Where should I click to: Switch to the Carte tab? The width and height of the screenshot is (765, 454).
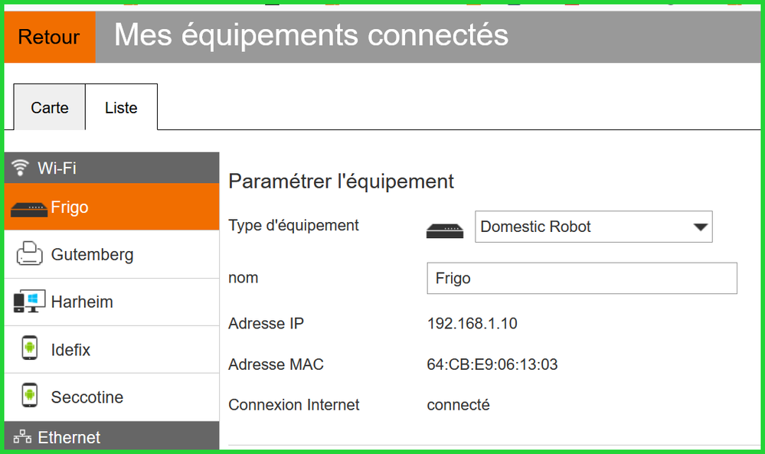click(x=50, y=108)
